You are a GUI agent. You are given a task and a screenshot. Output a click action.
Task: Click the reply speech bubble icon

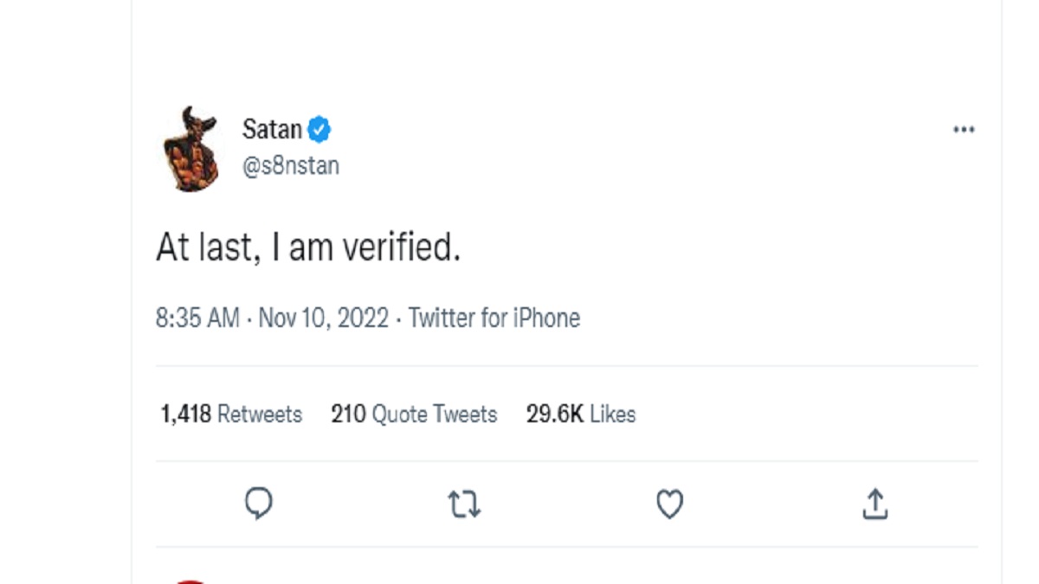click(259, 504)
